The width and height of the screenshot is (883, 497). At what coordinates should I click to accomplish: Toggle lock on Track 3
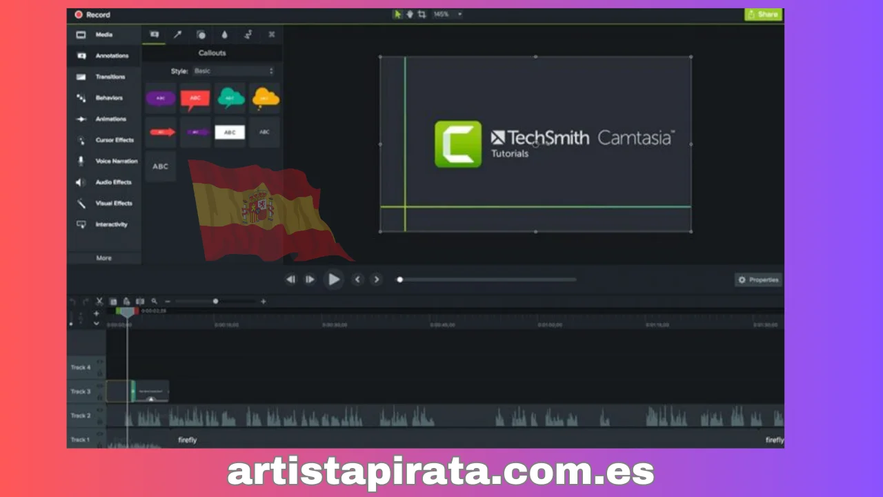100,398
